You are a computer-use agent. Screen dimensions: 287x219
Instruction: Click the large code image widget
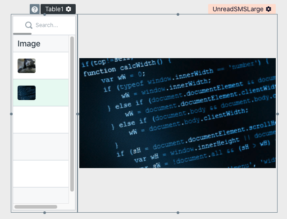tap(178, 113)
